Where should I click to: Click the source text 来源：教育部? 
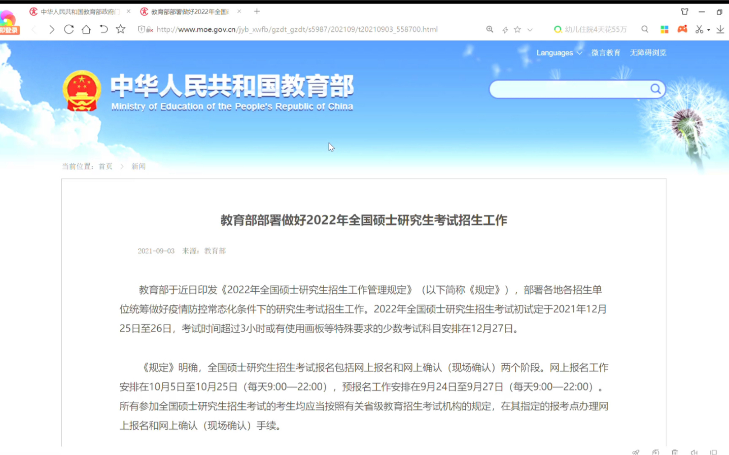point(204,251)
